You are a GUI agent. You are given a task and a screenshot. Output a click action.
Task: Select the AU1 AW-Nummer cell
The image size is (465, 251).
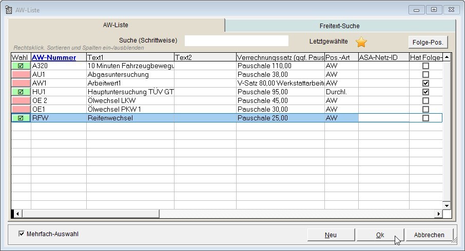59,74
